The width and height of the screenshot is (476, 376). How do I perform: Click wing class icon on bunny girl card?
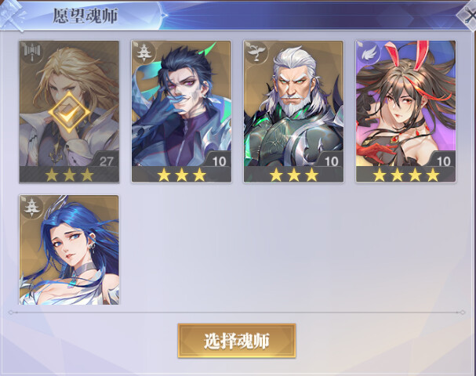click(368, 52)
